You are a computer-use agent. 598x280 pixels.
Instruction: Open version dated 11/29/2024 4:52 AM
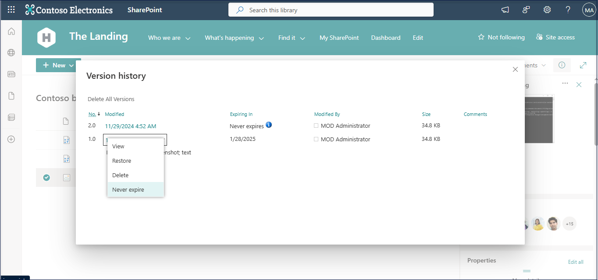[130, 126]
